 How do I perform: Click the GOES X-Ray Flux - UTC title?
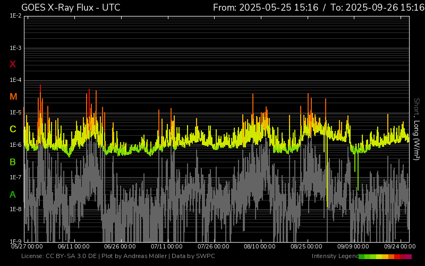[x=71, y=7]
